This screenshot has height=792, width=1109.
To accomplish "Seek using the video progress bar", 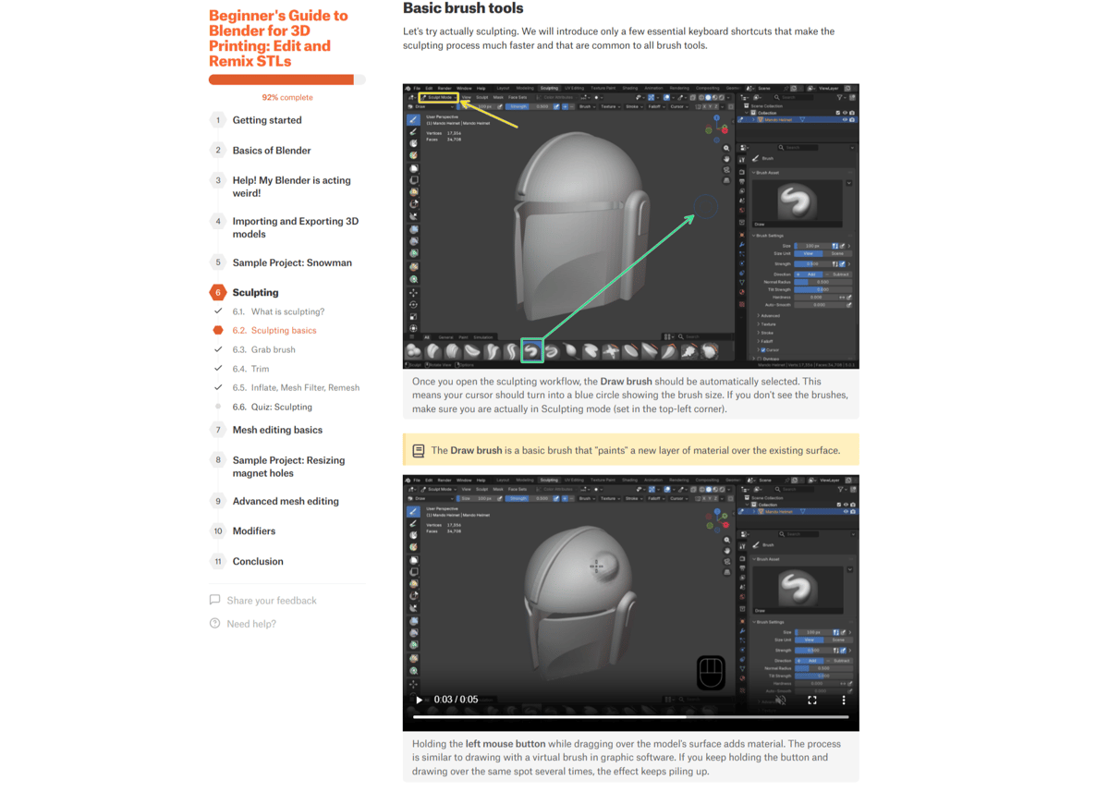I will coord(630,716).
